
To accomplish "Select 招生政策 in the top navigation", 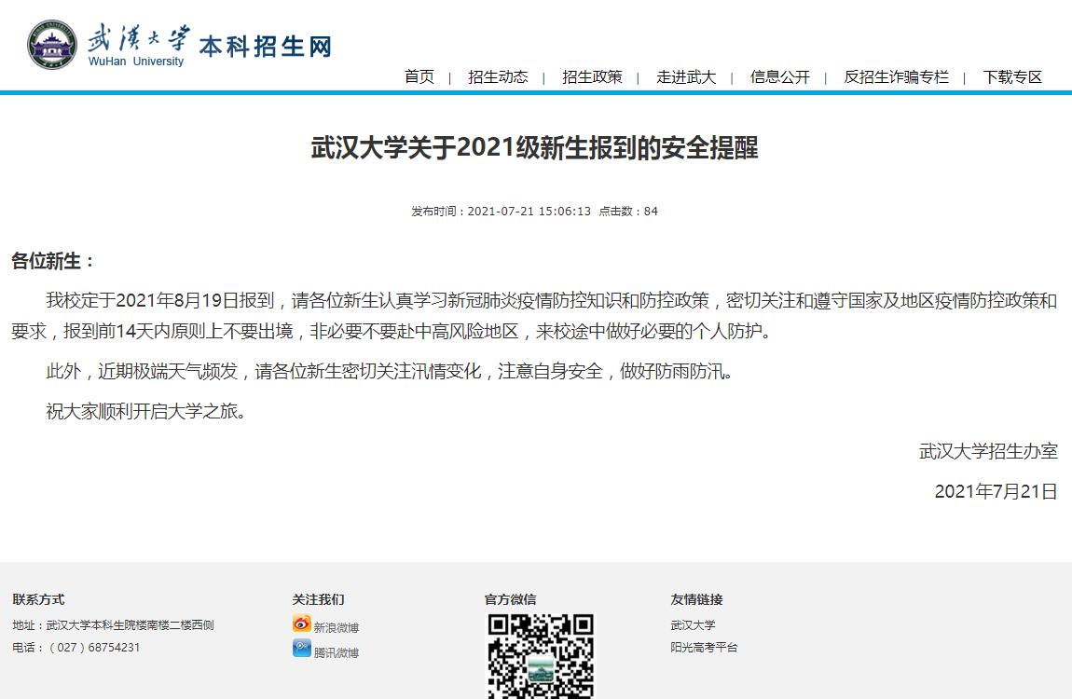I will click(592, 77).
